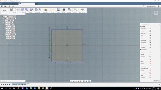161x90 pixels.
Task: Click the Create Sketch icon in the toolbar
Action: pyautogui.click(x=11, y=9)
